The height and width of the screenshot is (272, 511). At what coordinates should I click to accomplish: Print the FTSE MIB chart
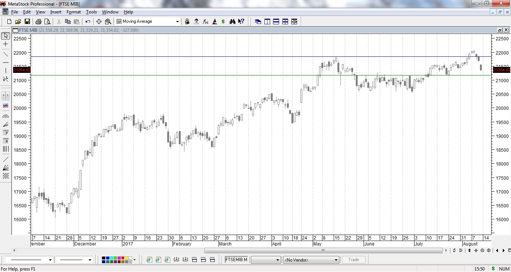38,22
